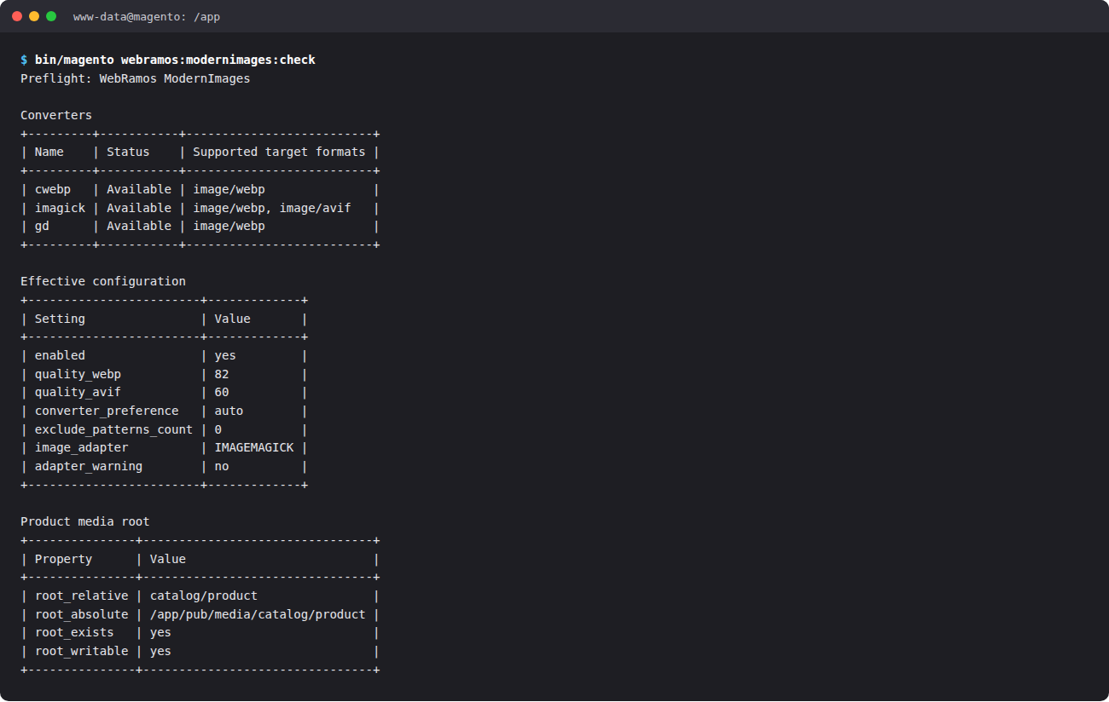This screenshot has width=1109, height=702.
Task: Click the command "bin/magento webramos:modernimages:check"
Action: (x=175, y=60)
